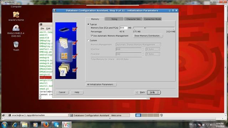Select the first workspace in the switcher

[138, 115]
